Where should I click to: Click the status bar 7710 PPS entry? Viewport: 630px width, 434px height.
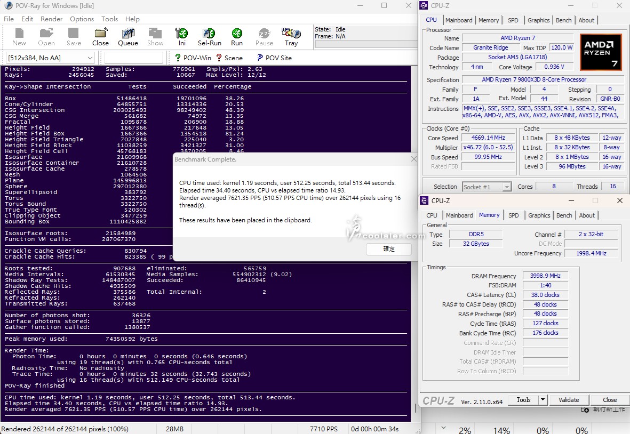[324, 429]
